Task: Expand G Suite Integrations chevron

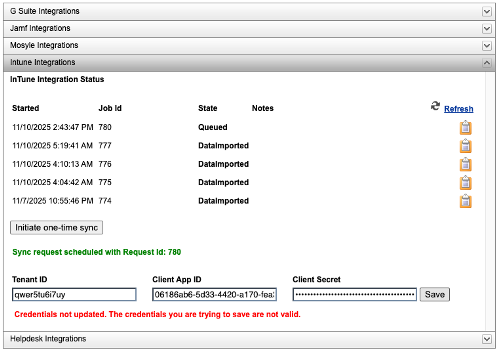Action: click(487, 12)
